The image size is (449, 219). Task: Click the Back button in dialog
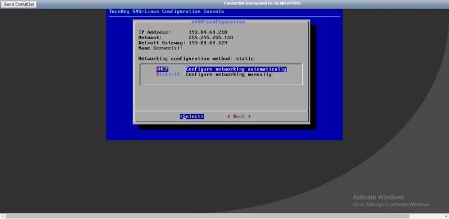(x=239, y=117)
